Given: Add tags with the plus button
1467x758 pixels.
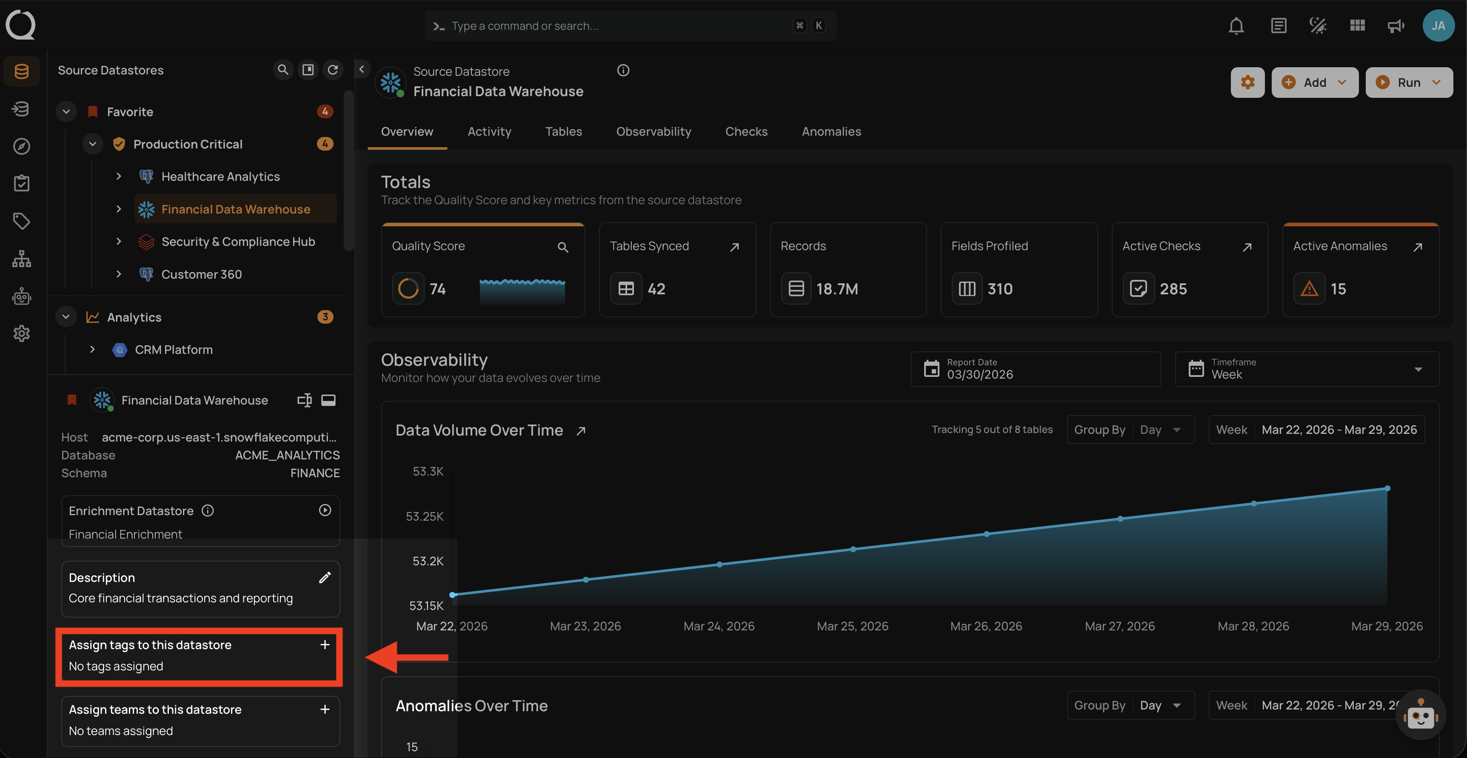Looking at the screenshot, I should [325, 645].
